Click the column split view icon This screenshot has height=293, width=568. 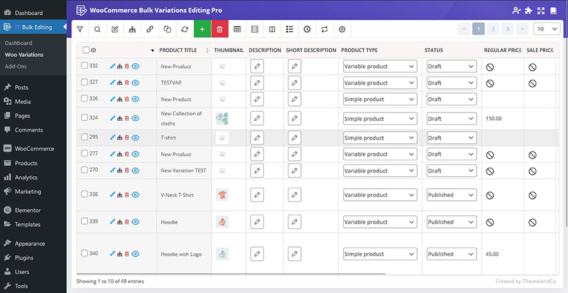[x=272, y=30]
